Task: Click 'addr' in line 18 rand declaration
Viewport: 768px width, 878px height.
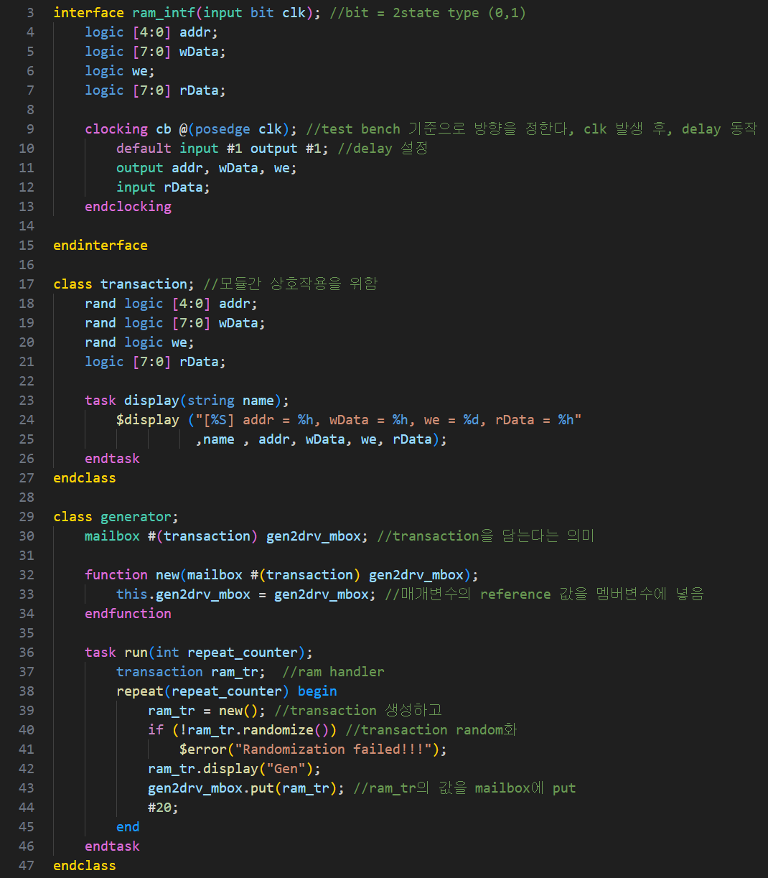Action: click(x=235, y=304)
